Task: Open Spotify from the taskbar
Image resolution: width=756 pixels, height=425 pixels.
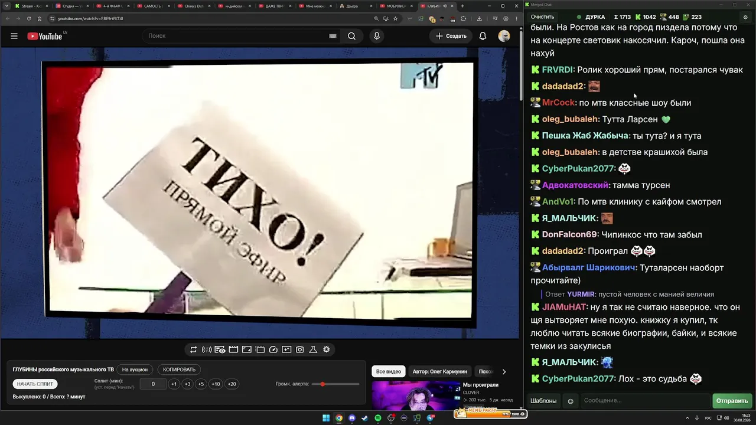Action: (x=378, y=418)
